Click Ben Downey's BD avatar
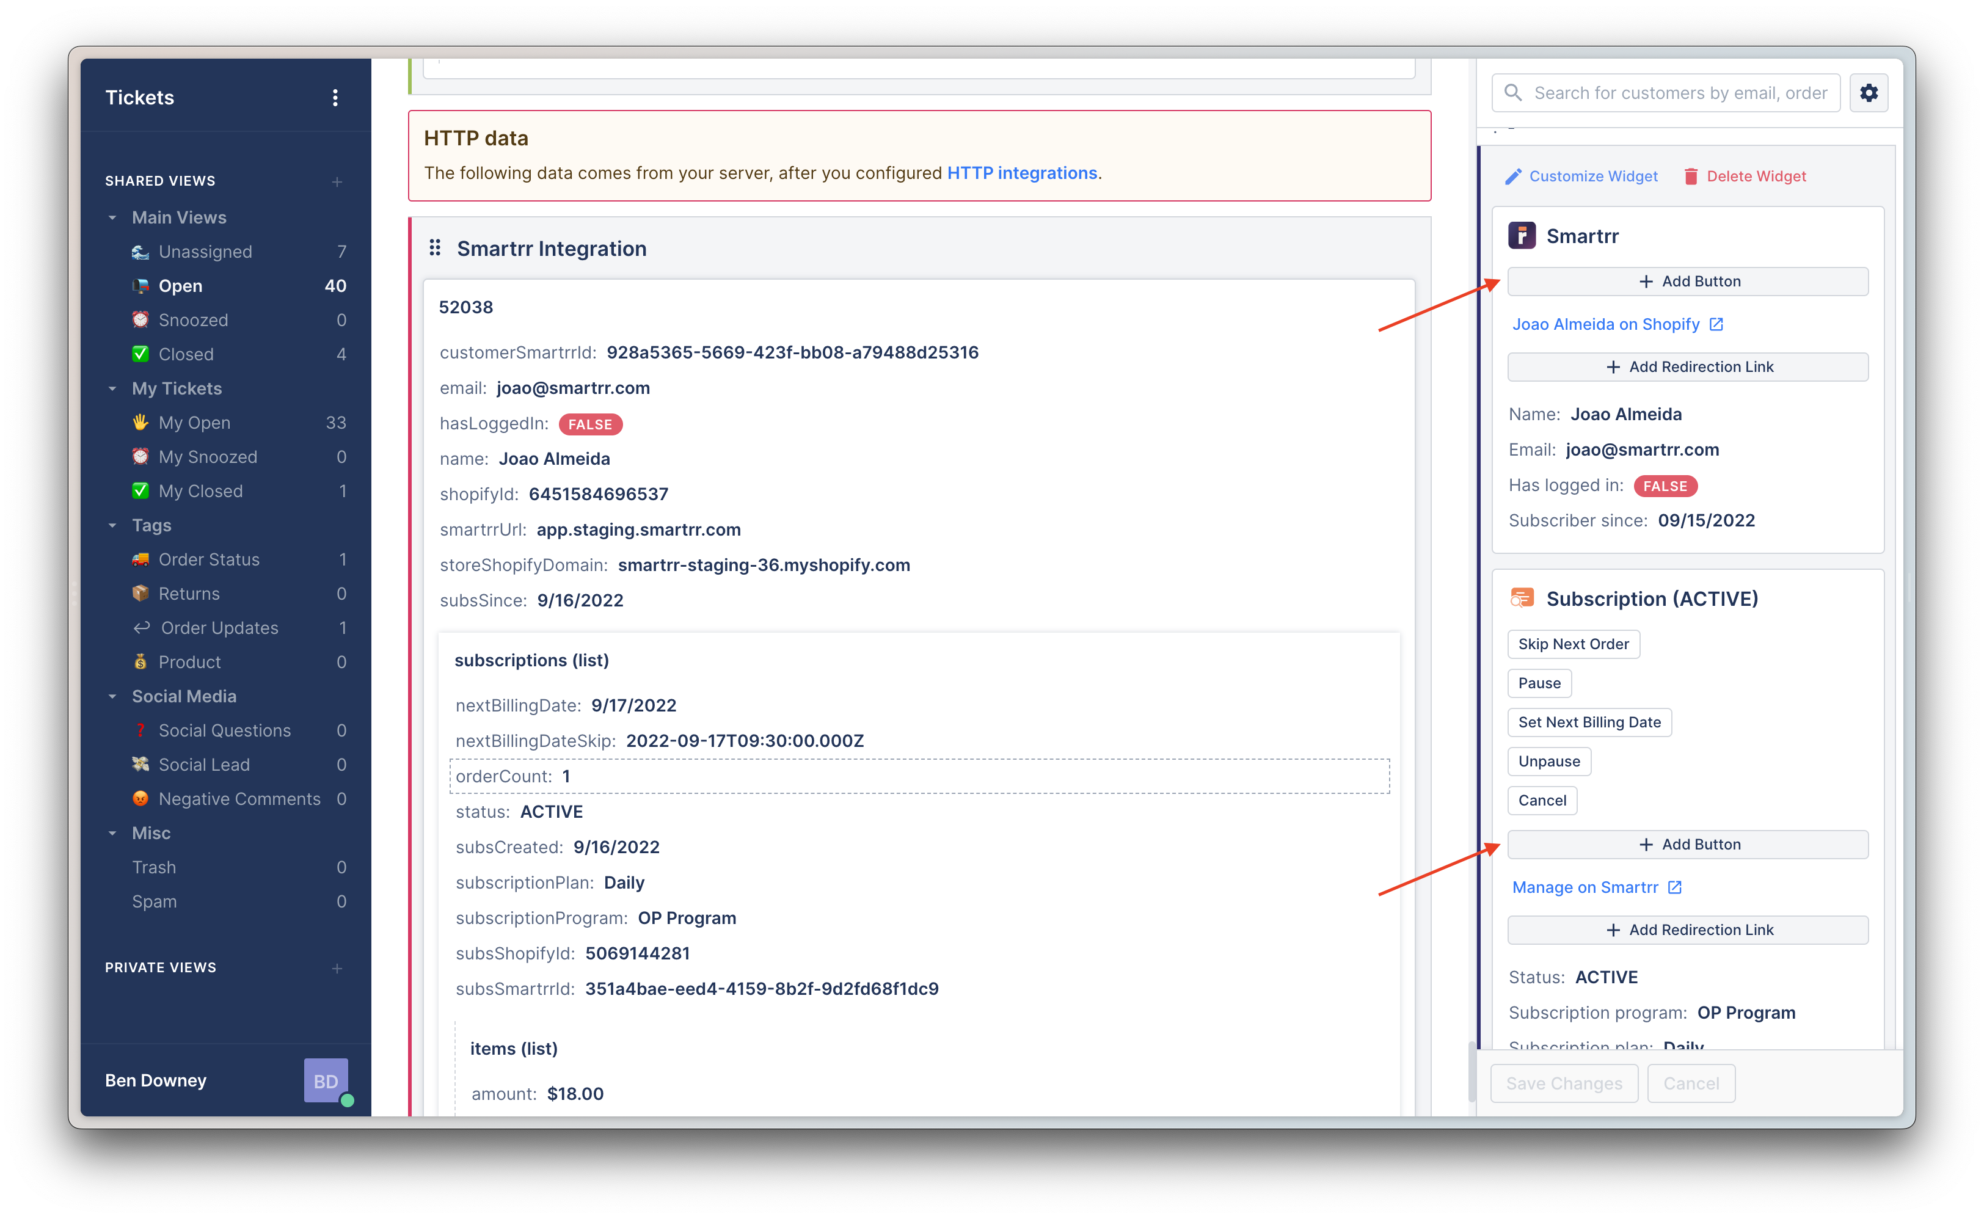The height and width of the screenshot is (1219, 1984). tap(326, 1080)
